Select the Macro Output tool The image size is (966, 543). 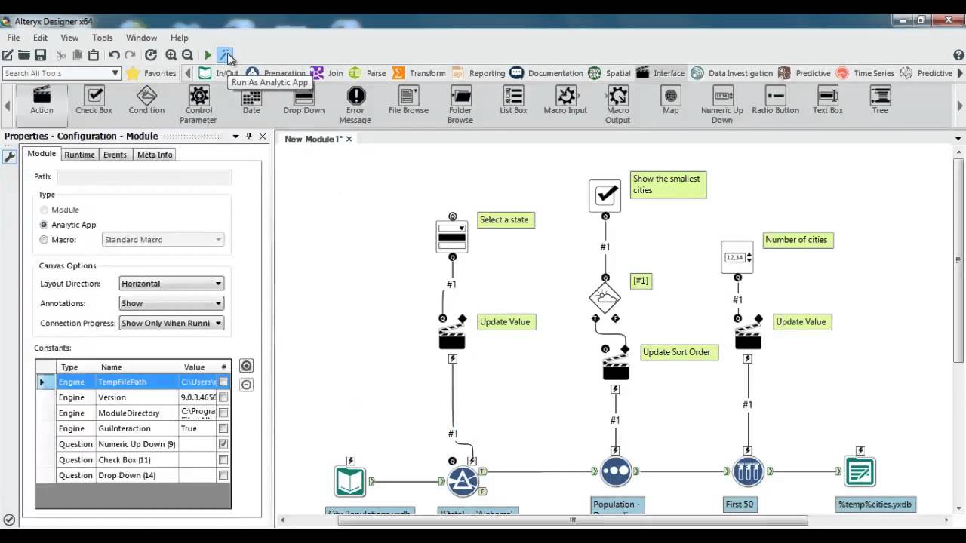click(x=617, y=105)
